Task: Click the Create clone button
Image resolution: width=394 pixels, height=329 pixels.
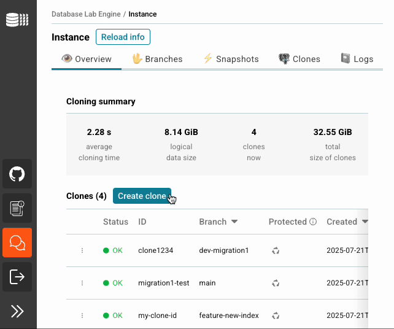Action: [x=142, y=196]
